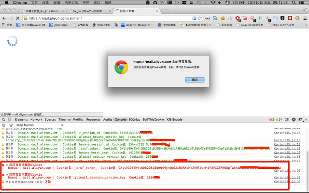Screen dimensions: 309x193
Task: Switch to the Network tab in DevTools
Action: tap(36, 120)
